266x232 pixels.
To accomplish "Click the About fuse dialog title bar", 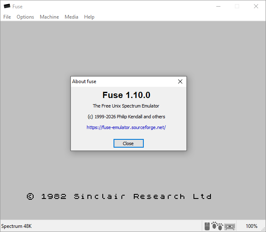I will point(123,81).
